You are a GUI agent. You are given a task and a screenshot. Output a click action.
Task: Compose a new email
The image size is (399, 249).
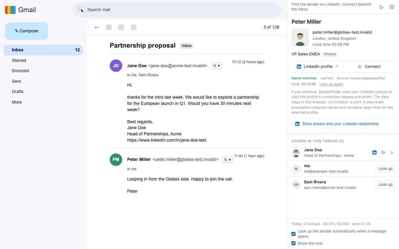click(26, 31)
